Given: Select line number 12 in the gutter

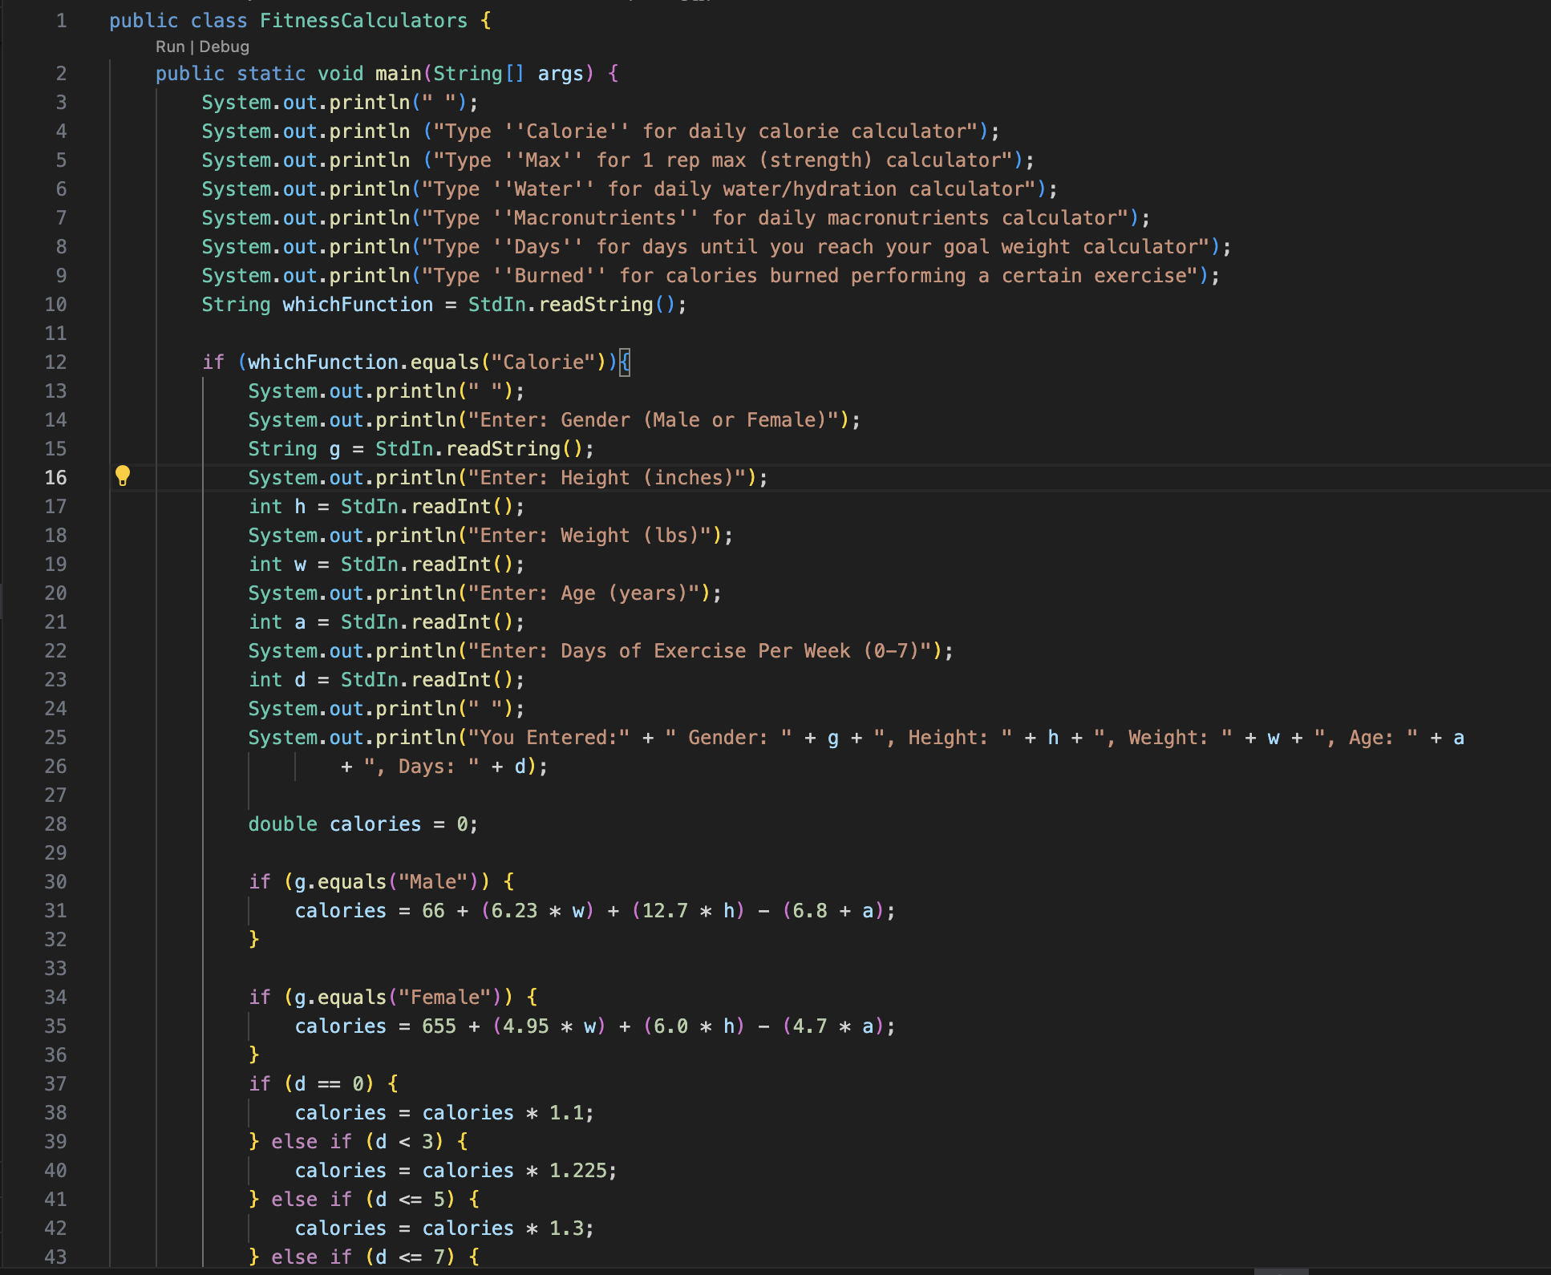Looking at the screenshot, I should click(55, 362).
